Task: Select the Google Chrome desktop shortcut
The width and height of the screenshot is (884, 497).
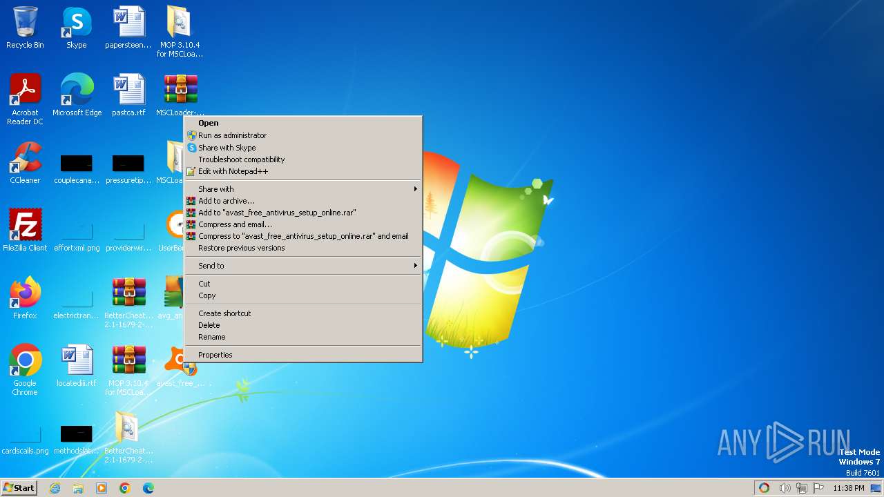Action: [x=25, y=371]
